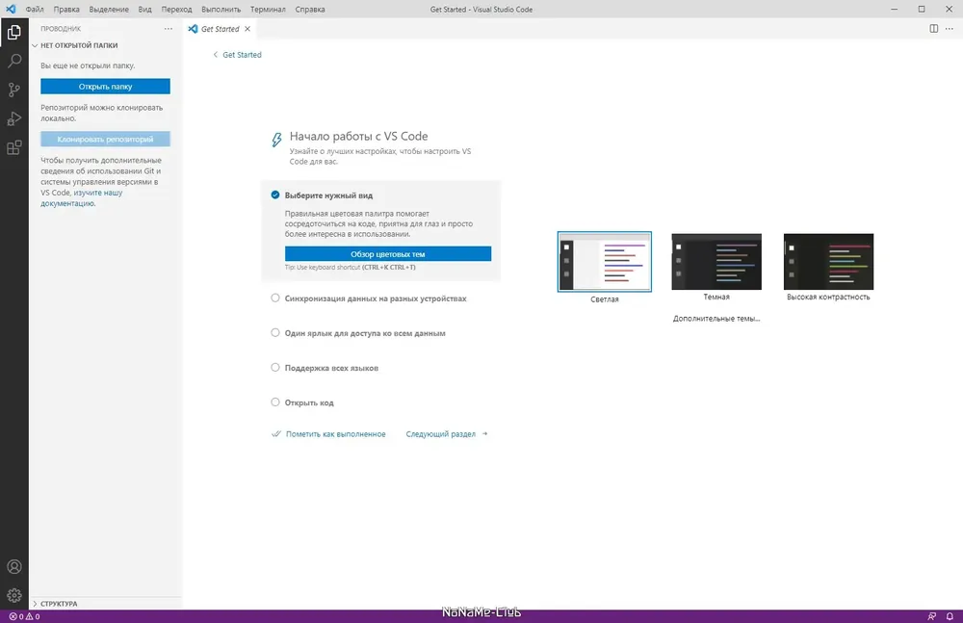The image size is (963, 623).
Task: Split the editor with the layout icon
Action: coord(933,29)
